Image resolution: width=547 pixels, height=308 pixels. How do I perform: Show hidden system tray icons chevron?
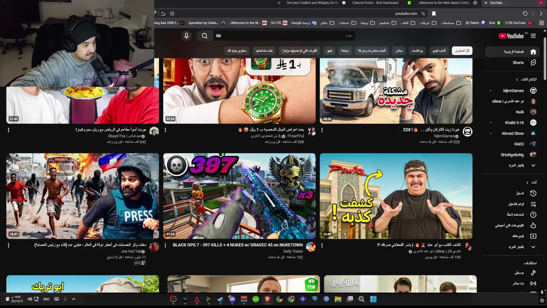[74, 299]
